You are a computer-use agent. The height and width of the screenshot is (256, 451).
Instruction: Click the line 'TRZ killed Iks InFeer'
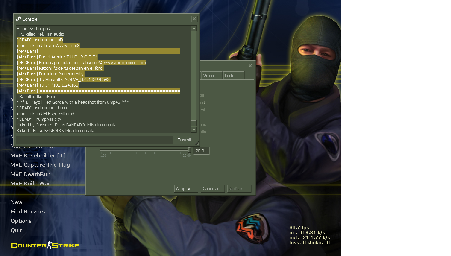[x=36, y=97]
